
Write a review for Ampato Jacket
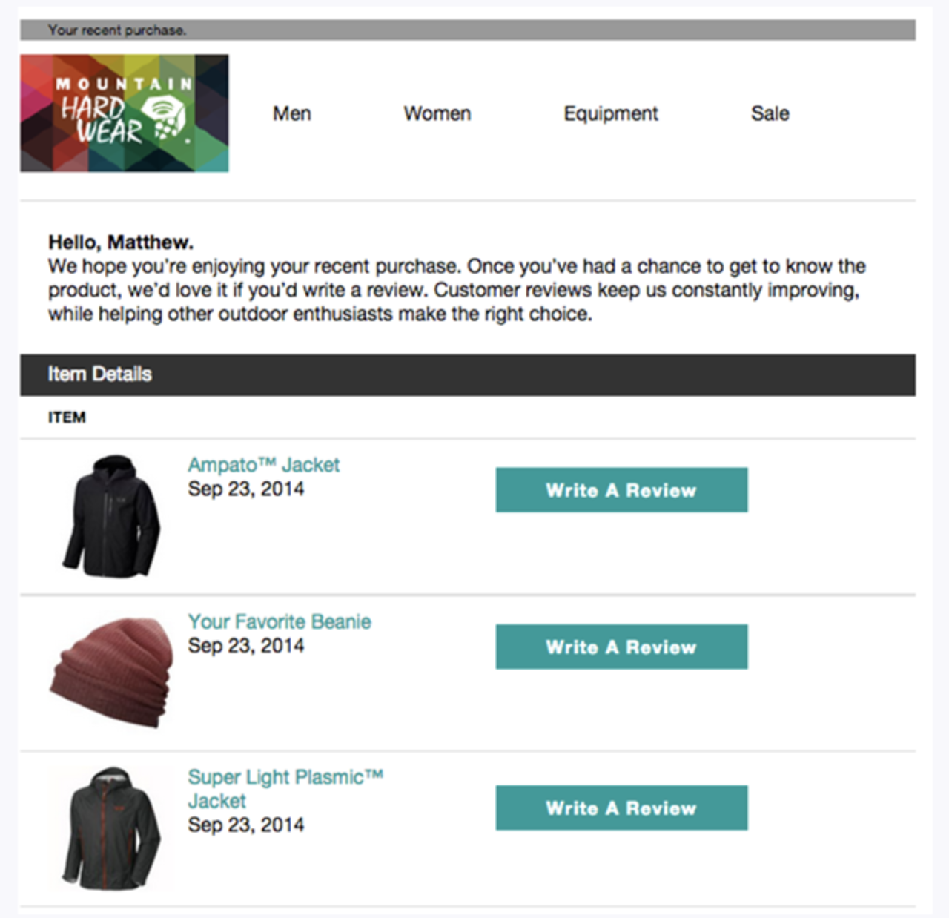(x=621, y=490)
